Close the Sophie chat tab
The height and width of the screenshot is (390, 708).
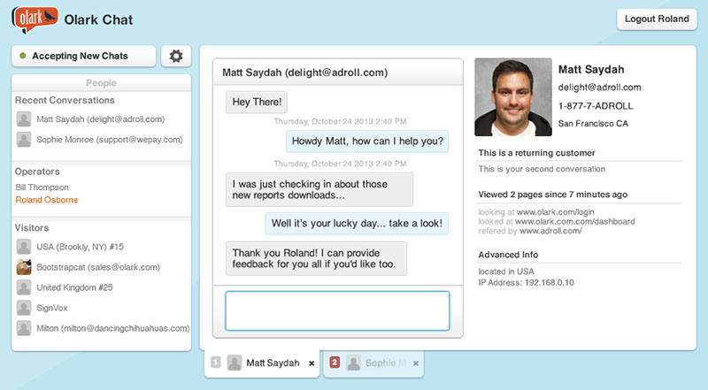click(x=416, y=363)
